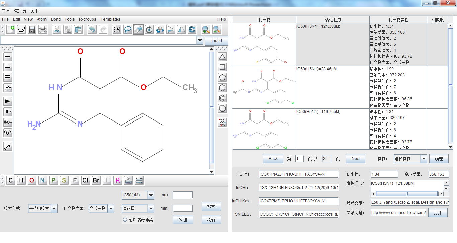Expand the dropdown arrow beside Insert
The image size is (457, 243).
tap(200, 40)
